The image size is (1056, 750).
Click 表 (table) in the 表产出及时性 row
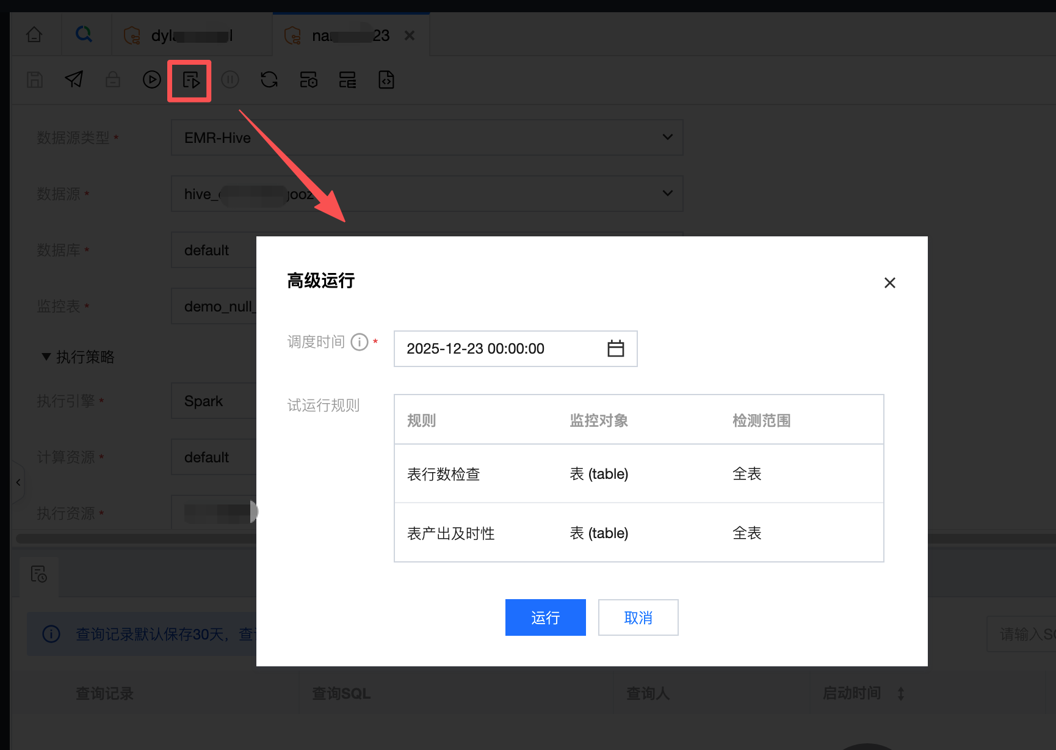[599, 533]
